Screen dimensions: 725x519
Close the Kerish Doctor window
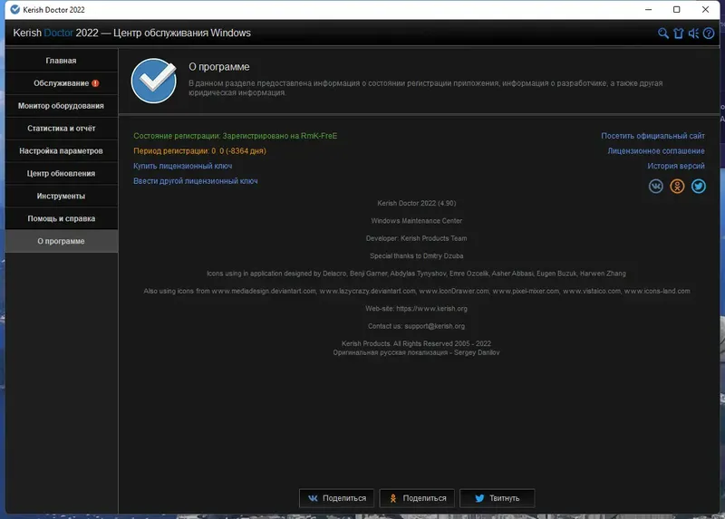click(x=706, y=9)
